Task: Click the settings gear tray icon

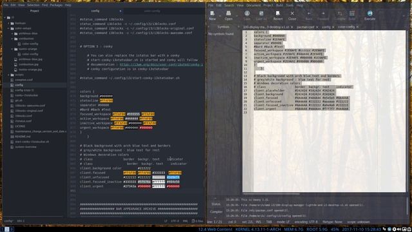Action: (394, 229)
